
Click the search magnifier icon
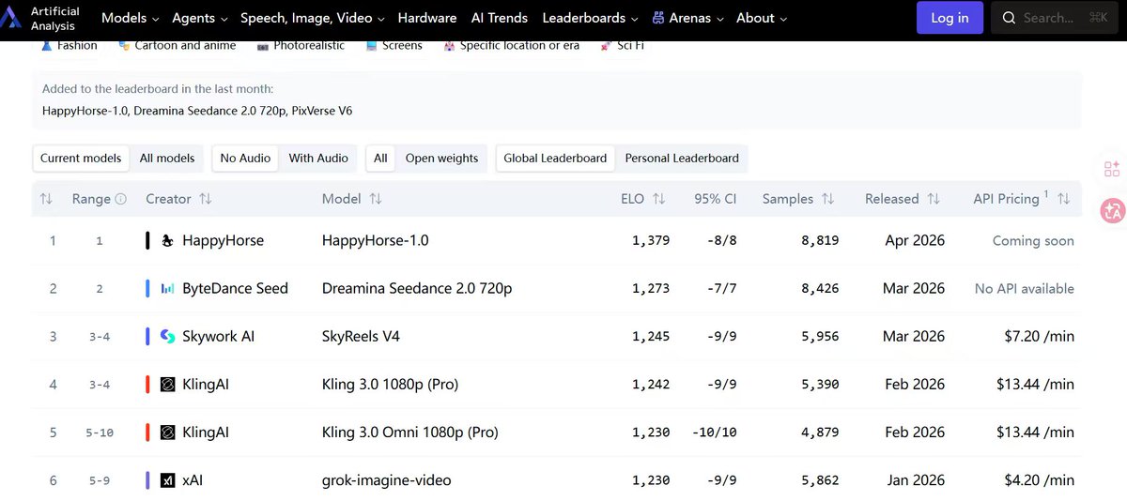pos(1009,18)
